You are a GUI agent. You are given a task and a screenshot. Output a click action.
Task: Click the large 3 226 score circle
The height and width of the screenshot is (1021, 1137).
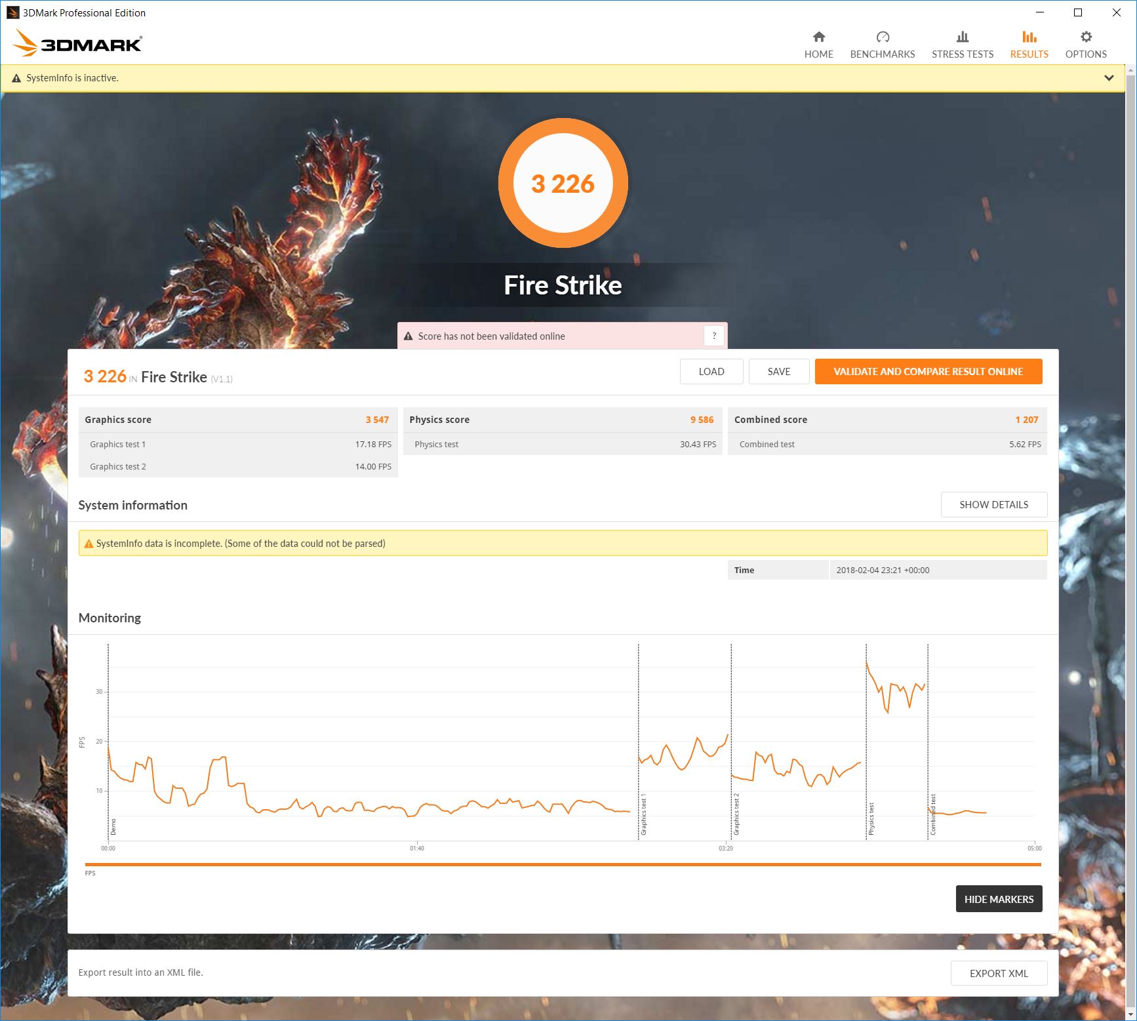563,183
